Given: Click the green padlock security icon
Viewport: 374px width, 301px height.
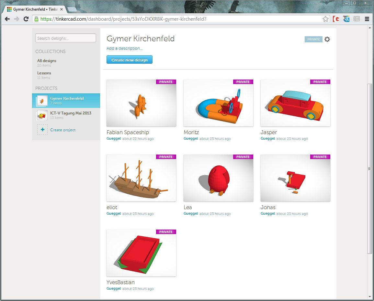Looking at the screenshot, I should click(36, 19).
